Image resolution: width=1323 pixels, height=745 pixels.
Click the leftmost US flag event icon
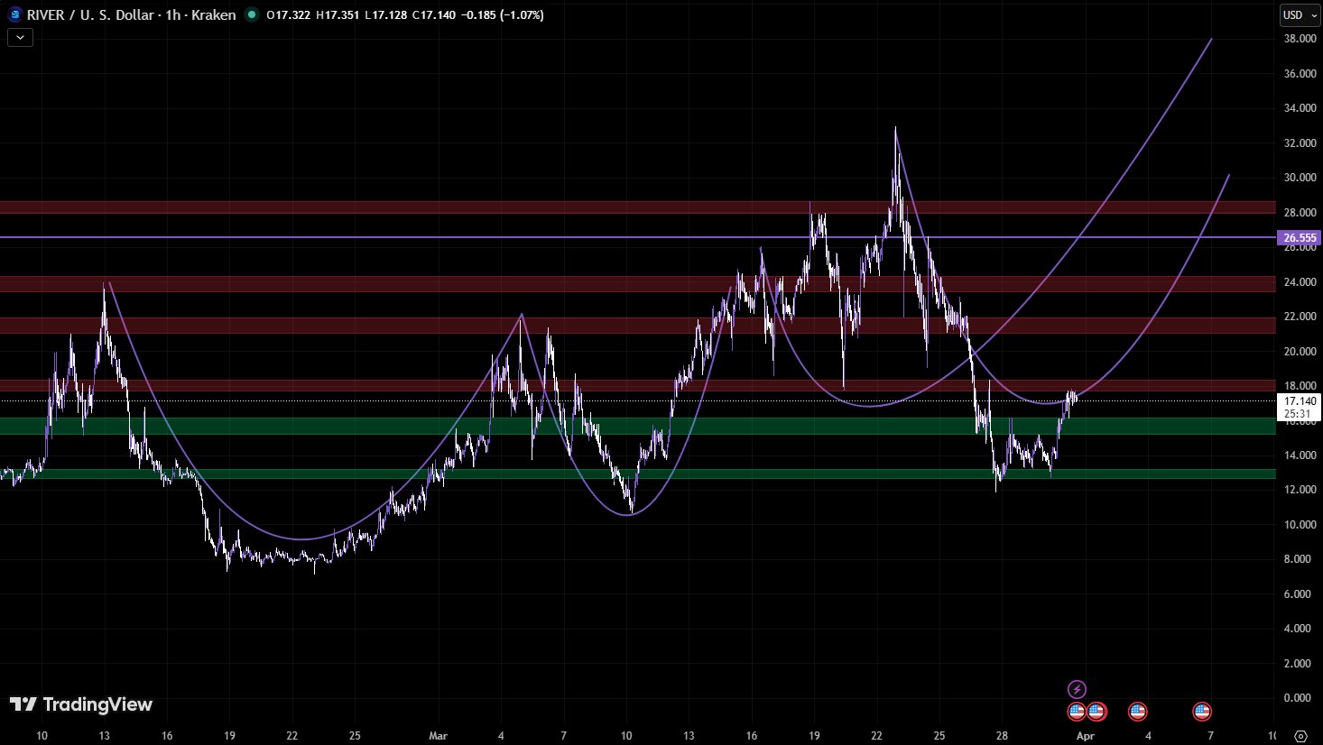1077,712
